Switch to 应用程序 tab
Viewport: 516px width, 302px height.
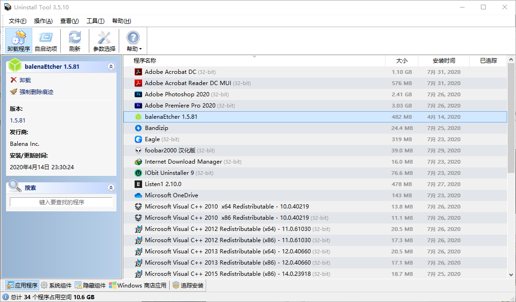point(22,285)
